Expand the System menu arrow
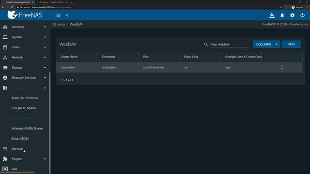The width and height of the screenshot is (310, 174). click(x=45, y=37)
